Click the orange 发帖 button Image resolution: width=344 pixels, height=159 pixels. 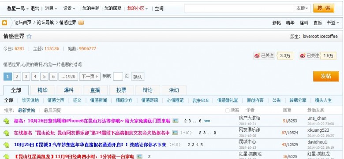pyautogui.click(x=326, y=76)
